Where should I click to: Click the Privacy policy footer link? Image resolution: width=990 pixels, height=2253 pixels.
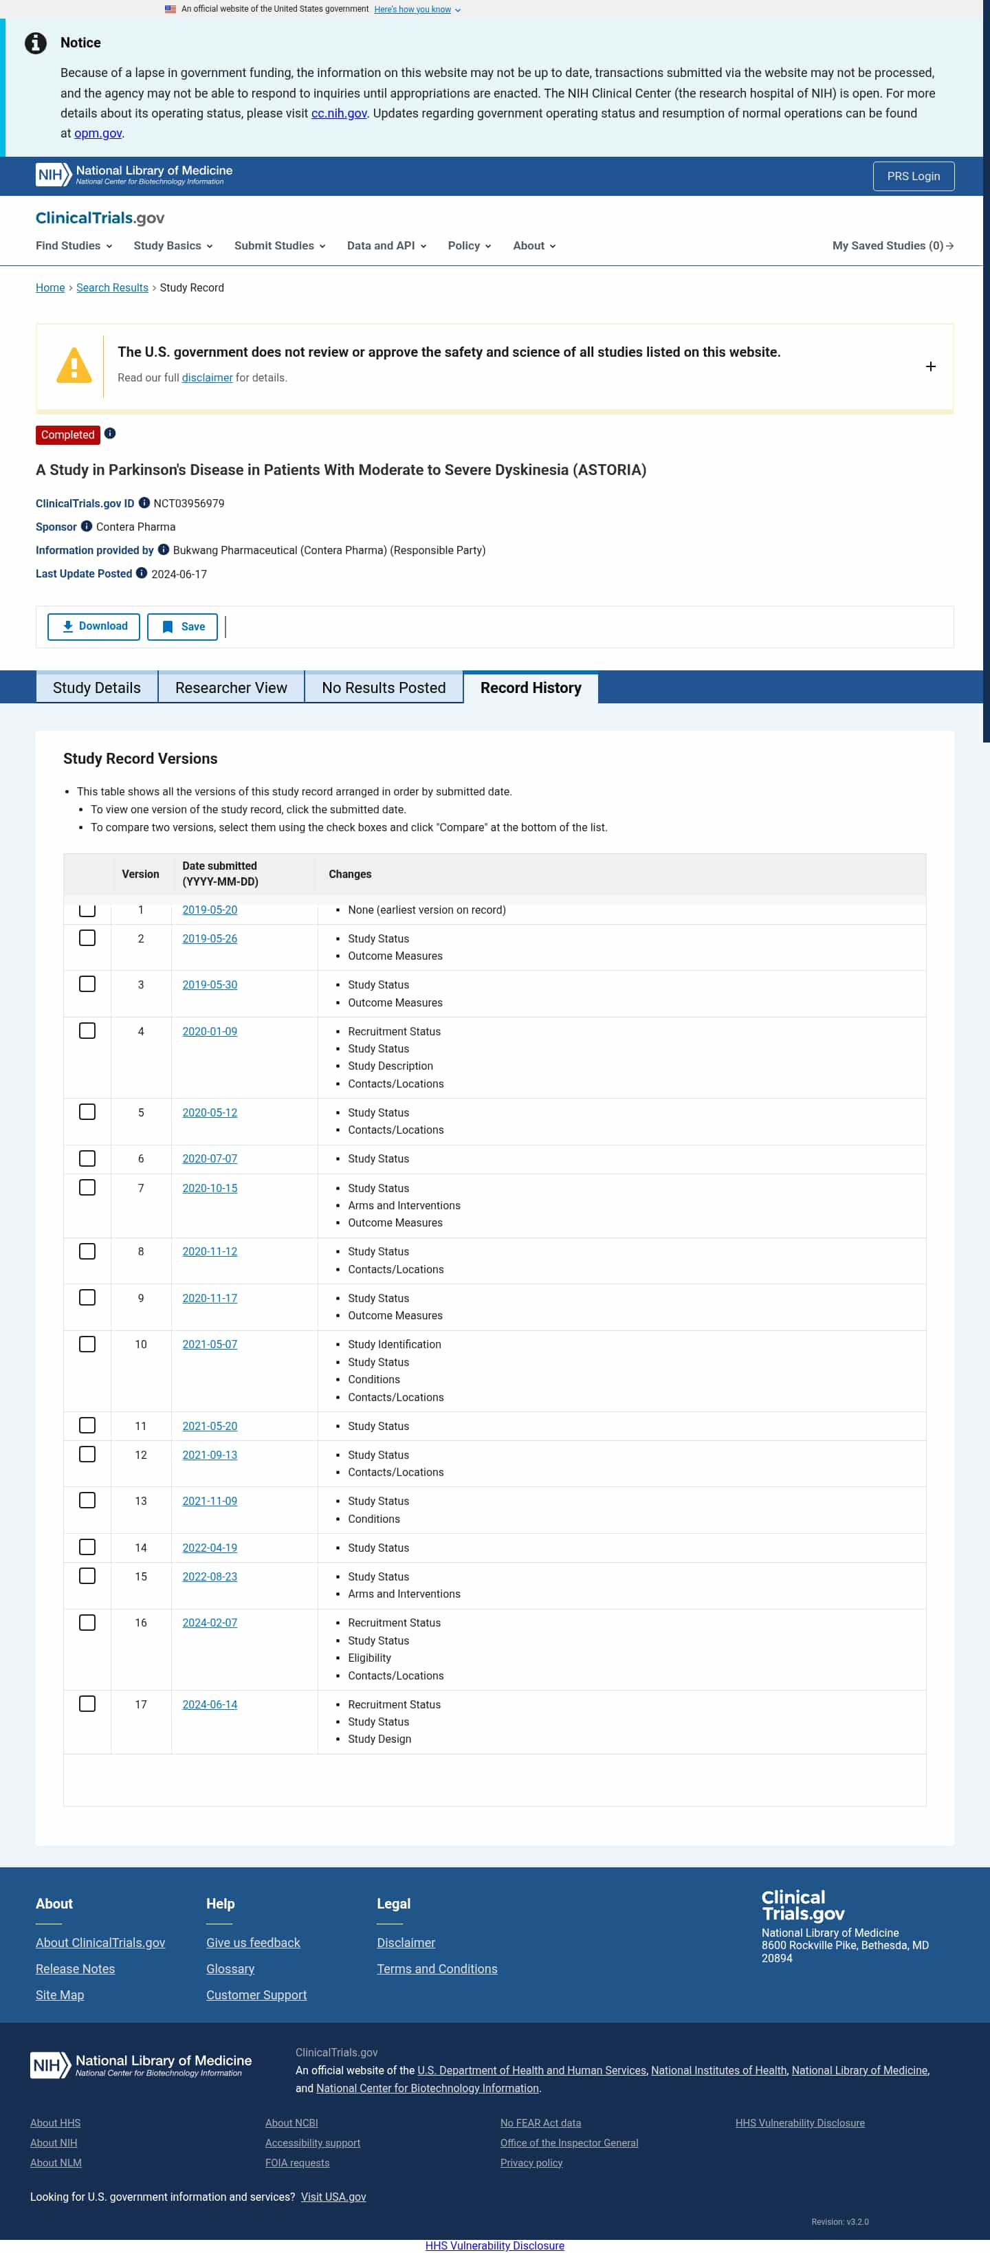(x=531, y=2162)
